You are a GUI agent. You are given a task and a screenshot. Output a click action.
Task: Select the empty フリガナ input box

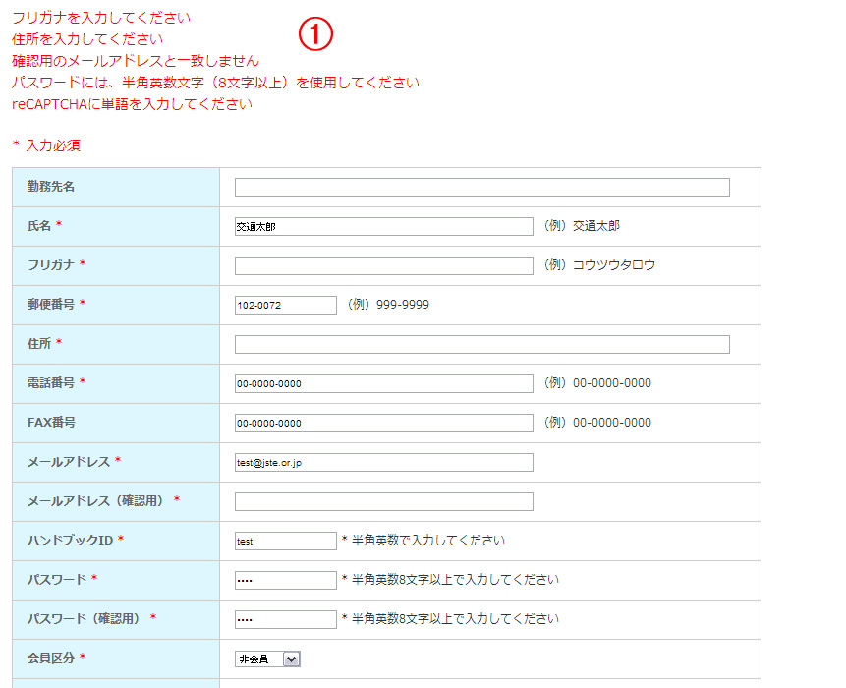click(x=383, y=265)
